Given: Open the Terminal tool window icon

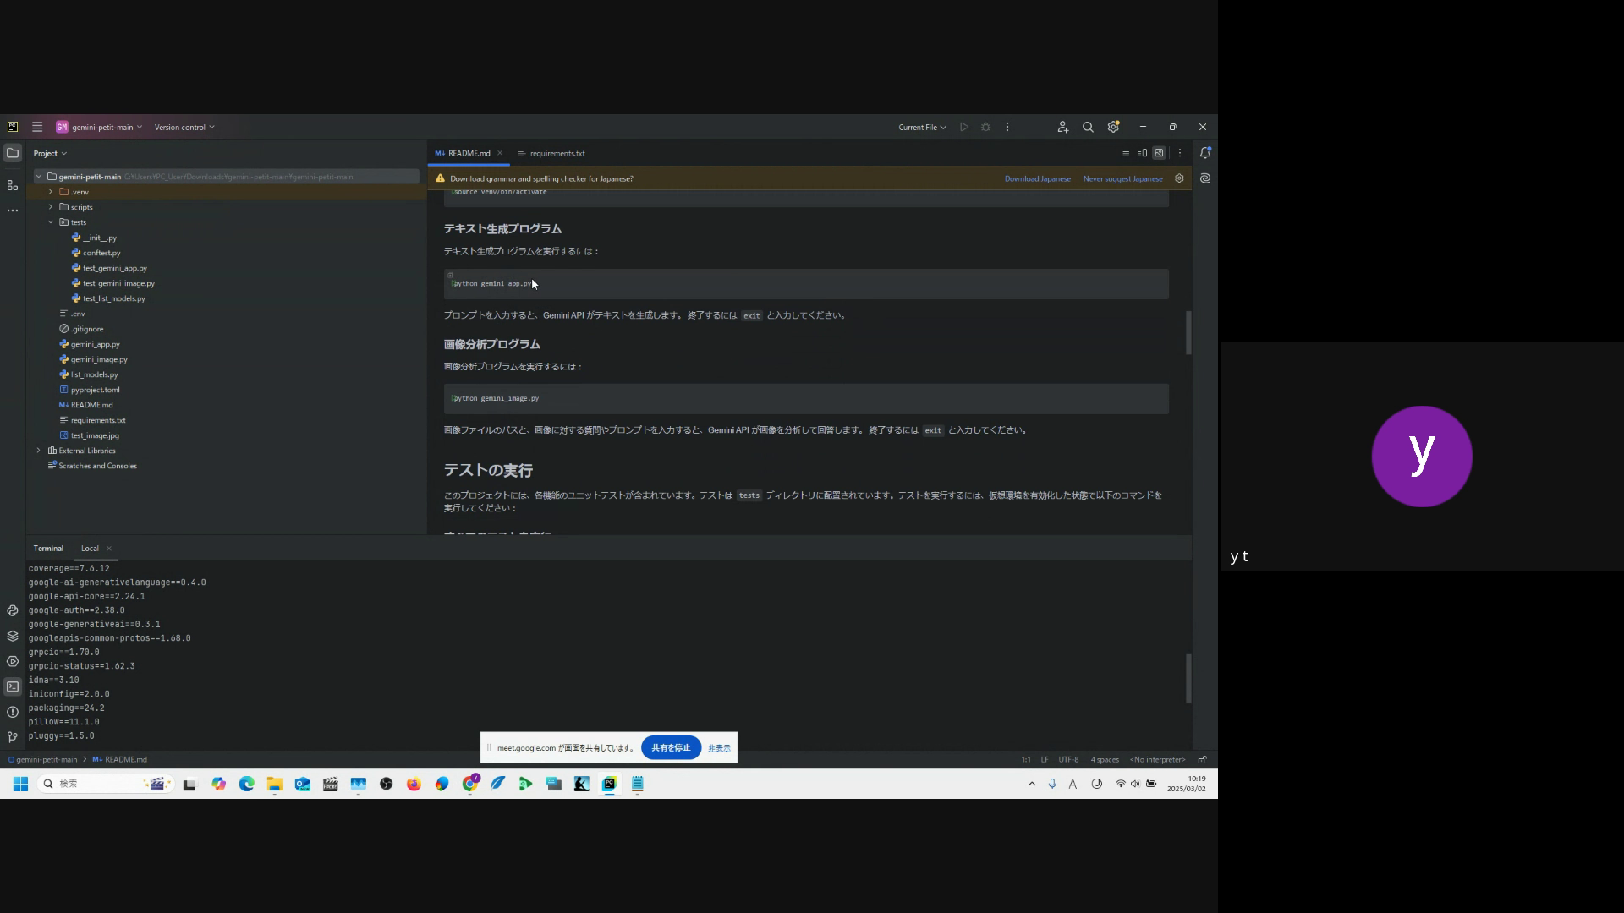Looking at the screenshot, I should tap(12, 686).
